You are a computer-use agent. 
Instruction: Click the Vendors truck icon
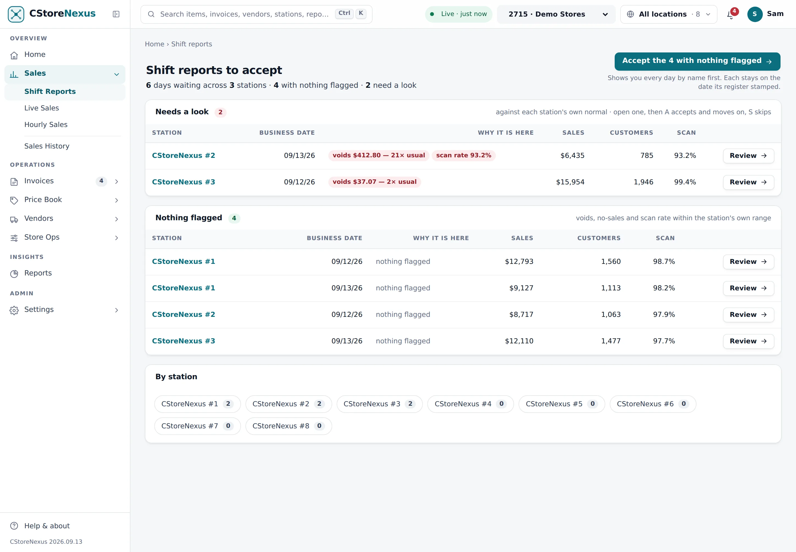pyautogui.click(x=14, y=219)
